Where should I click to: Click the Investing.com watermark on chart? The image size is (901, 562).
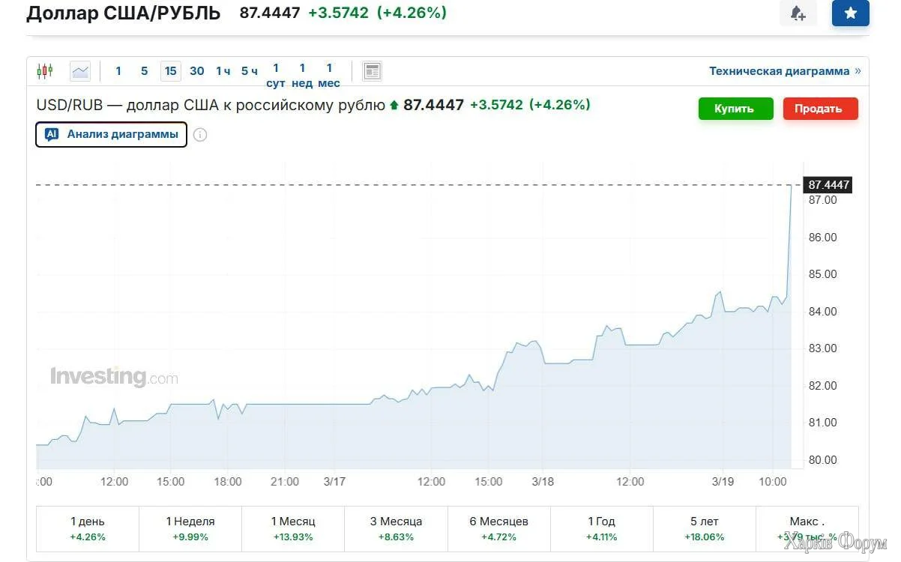pyautogui.click(x=114, y=377)
